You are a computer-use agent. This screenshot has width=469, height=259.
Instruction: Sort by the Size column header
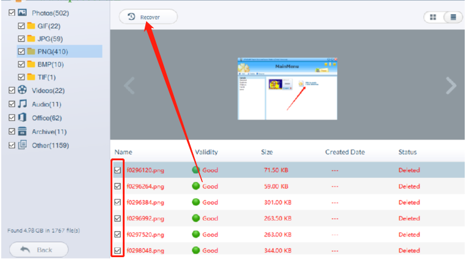coord(267,152)
